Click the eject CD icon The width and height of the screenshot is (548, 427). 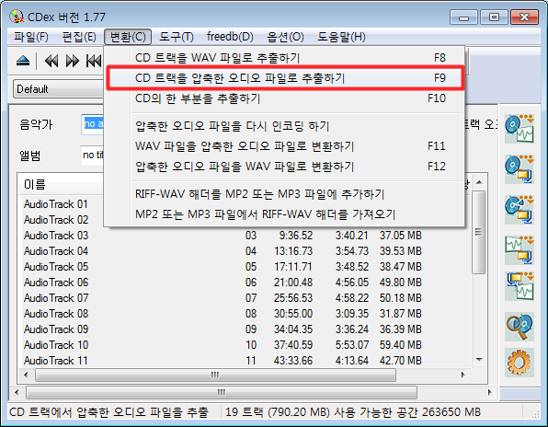[23, 62]
